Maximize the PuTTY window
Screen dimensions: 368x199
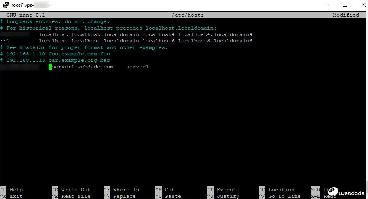[345, 5]
